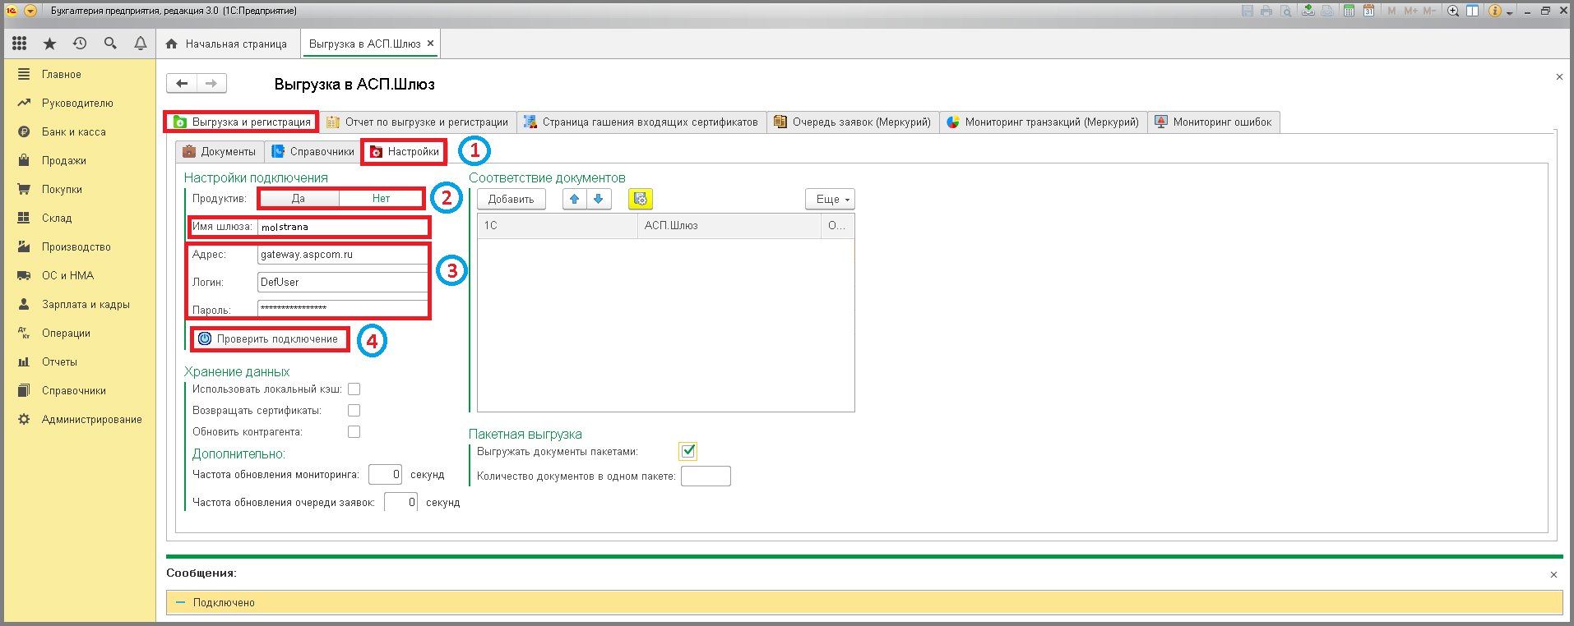Close the Выгрузка в АСП.Шлюз tab
1574x626 pixels.
point(430,44)
